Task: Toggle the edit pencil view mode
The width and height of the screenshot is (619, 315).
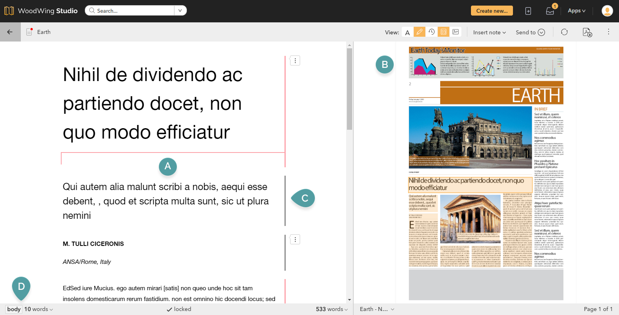Action: tap(419, 32)
